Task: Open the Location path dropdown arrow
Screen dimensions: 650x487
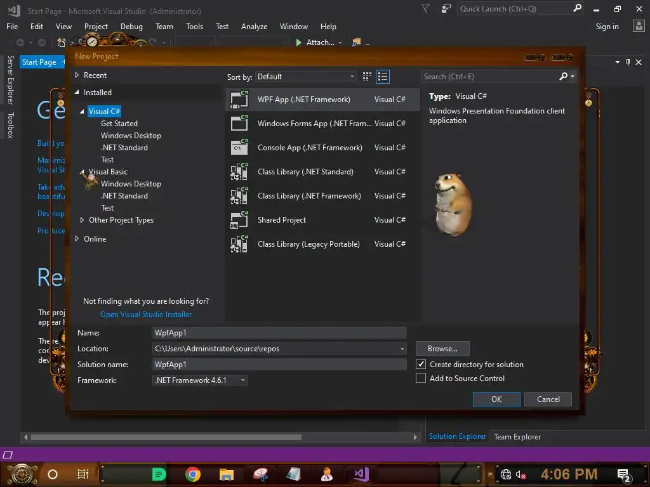Action: (x=402, y=349)
